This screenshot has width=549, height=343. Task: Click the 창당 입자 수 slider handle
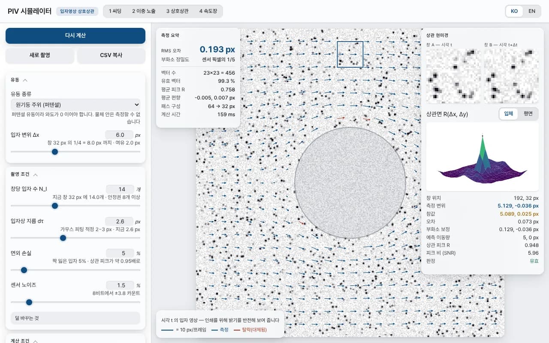click(x=55, y=206)
